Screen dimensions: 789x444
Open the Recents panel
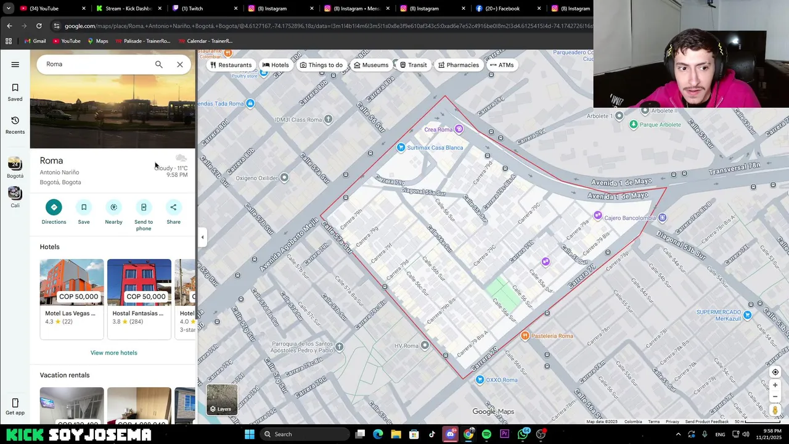click(15, 125)
